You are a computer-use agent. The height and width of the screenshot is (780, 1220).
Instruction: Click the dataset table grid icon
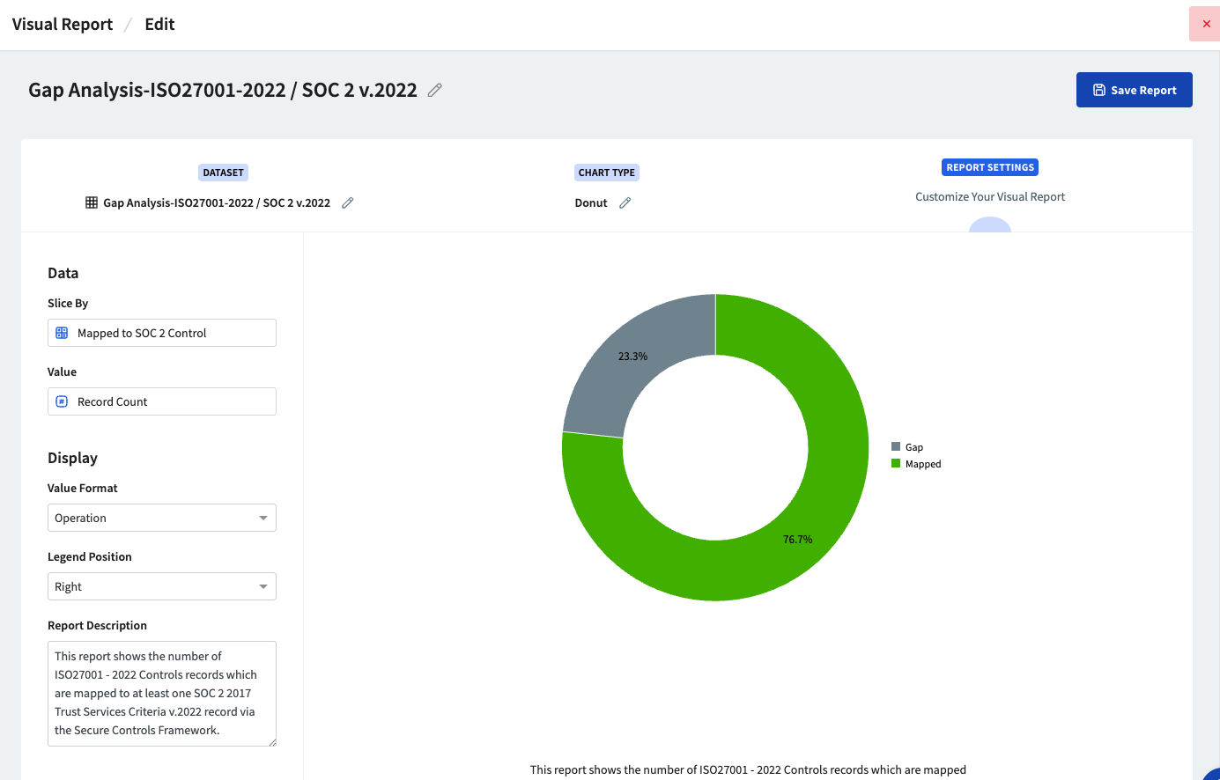click(92, 202)
